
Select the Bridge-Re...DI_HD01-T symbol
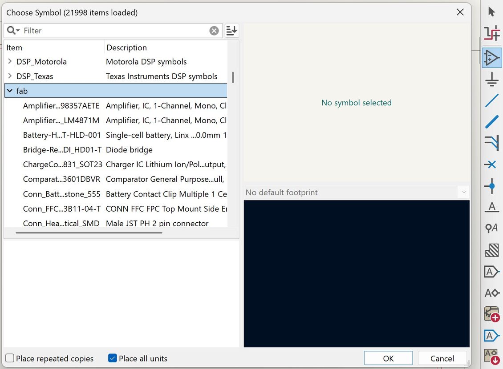(62, 150)
